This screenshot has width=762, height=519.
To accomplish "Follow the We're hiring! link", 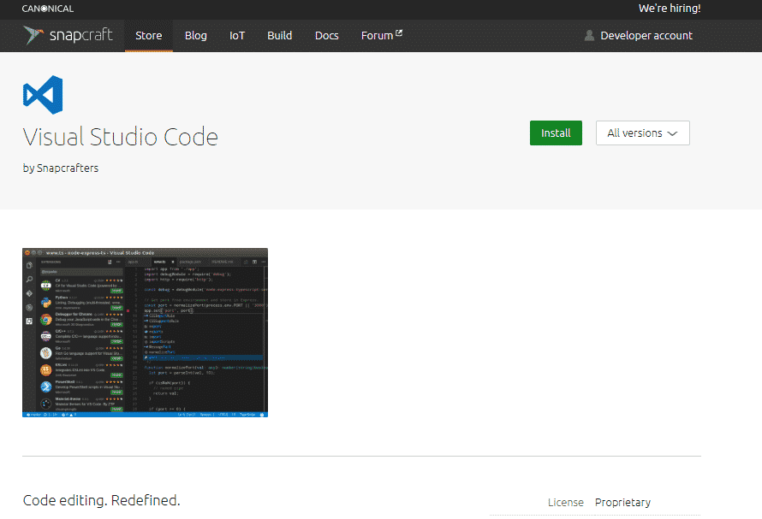I will (669, 9).
